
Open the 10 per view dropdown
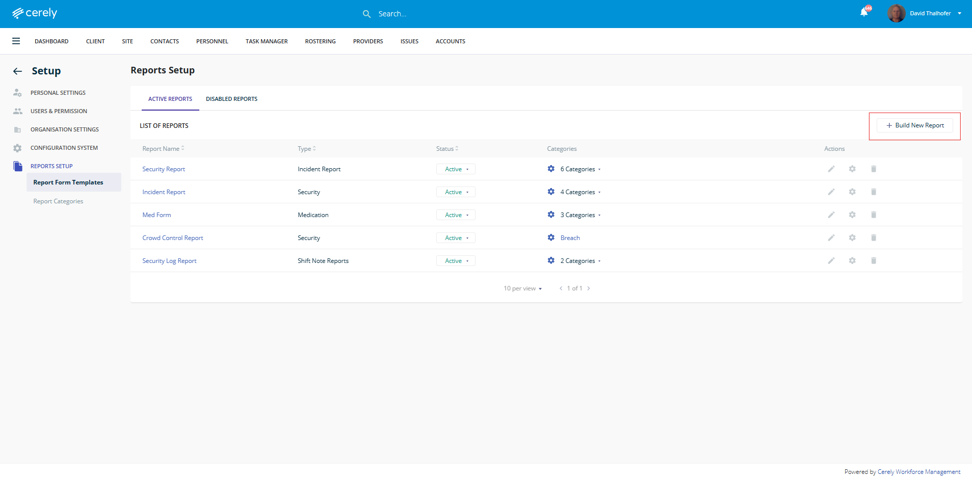522,288
